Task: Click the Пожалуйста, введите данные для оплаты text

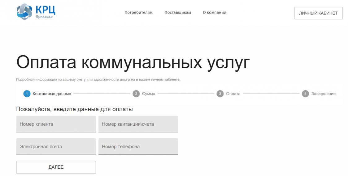Action: pos(74,109)
